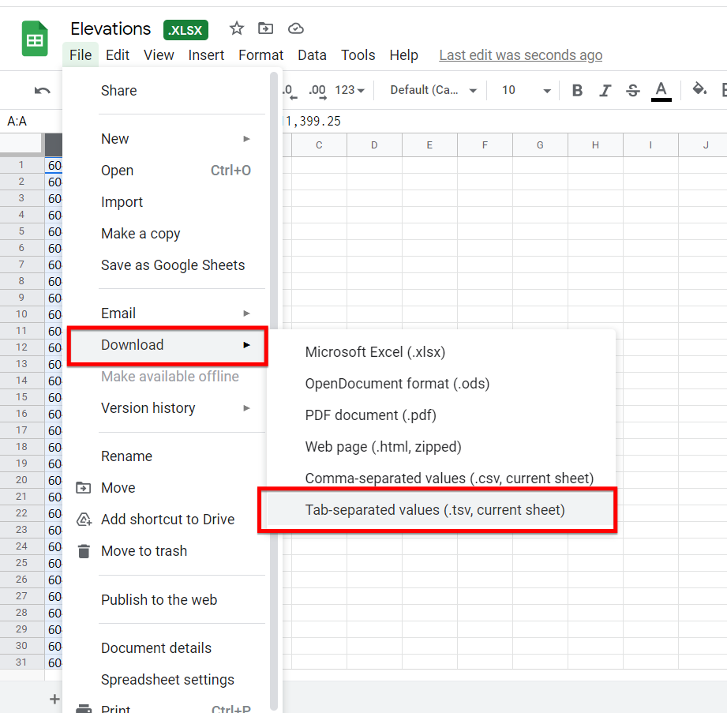Select Publish to the web

[x=167, y=599]
